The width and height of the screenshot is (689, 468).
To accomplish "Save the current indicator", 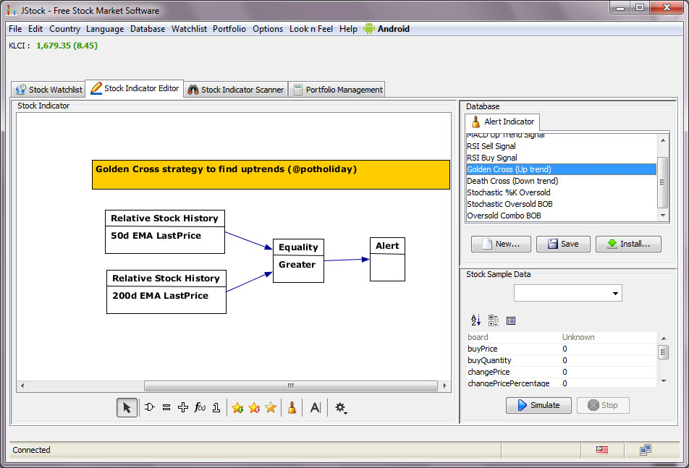I will coord(563,244).
